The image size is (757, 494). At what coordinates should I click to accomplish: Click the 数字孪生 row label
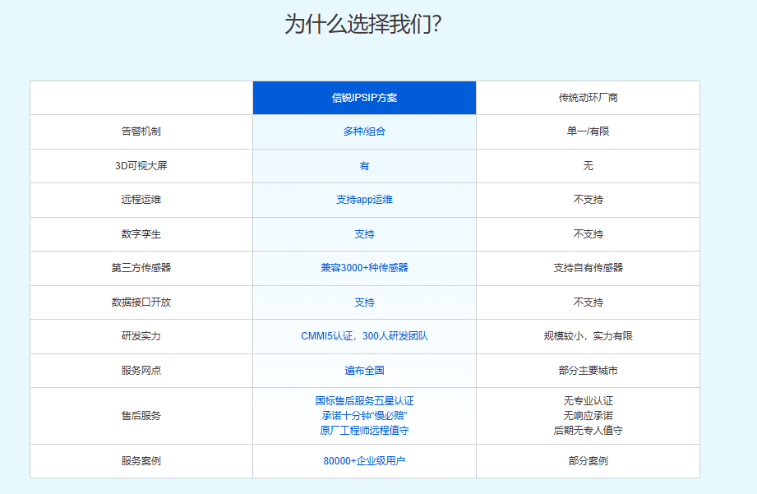click(x=141, y=234)
